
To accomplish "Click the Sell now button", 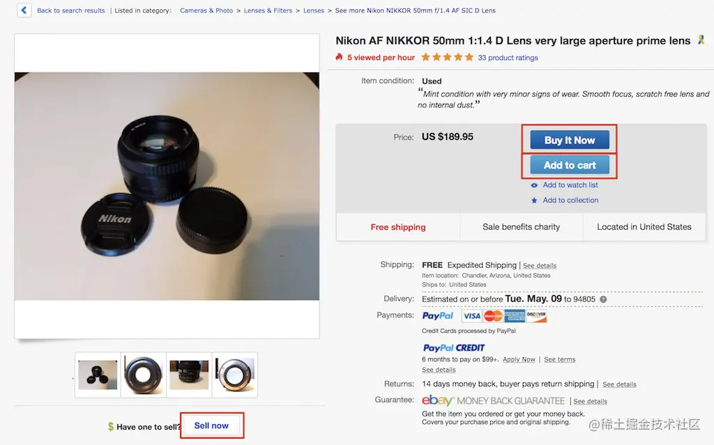I will pyautogui.click(x=212, y=426).
